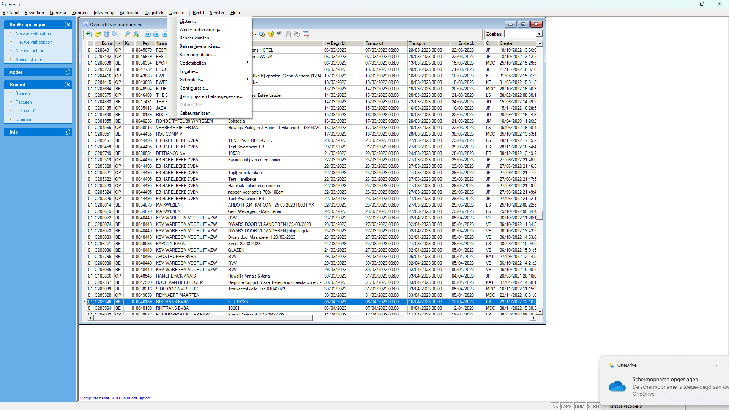
Task: Collapse the Snelkoppelingen panel
Action: tap(67, 24)
